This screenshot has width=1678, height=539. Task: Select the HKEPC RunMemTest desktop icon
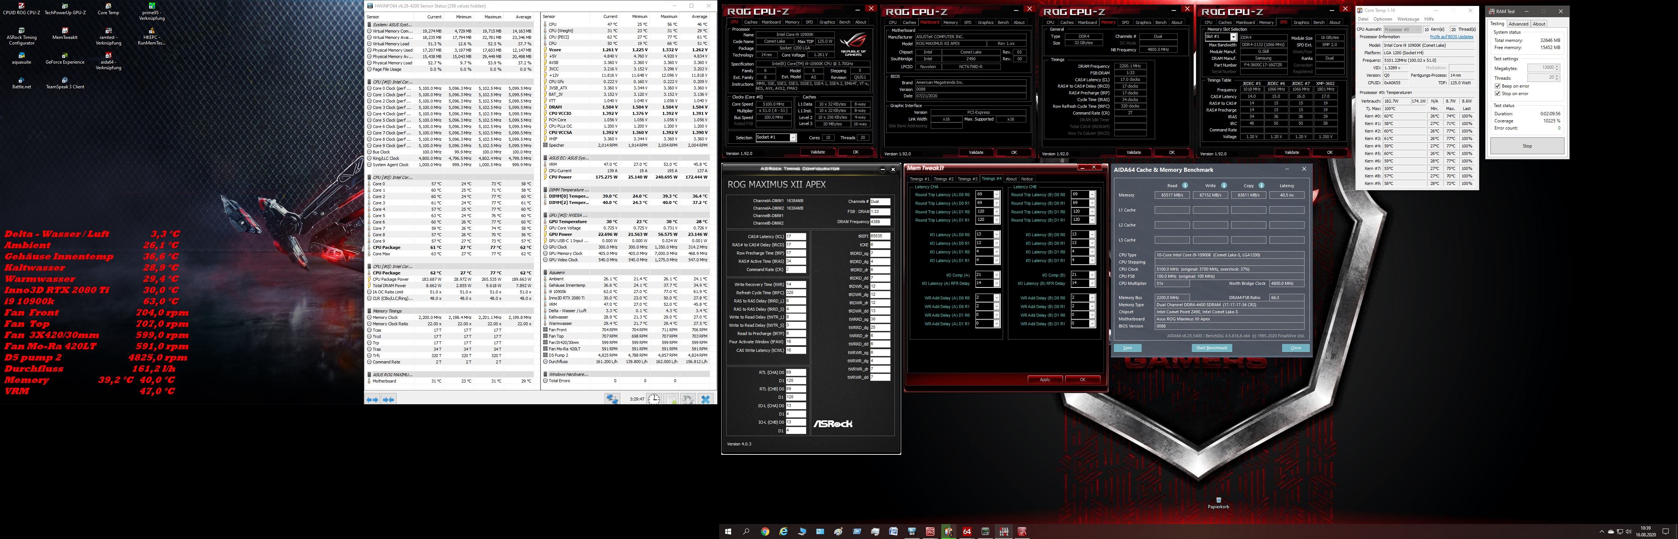coord(152,36)
